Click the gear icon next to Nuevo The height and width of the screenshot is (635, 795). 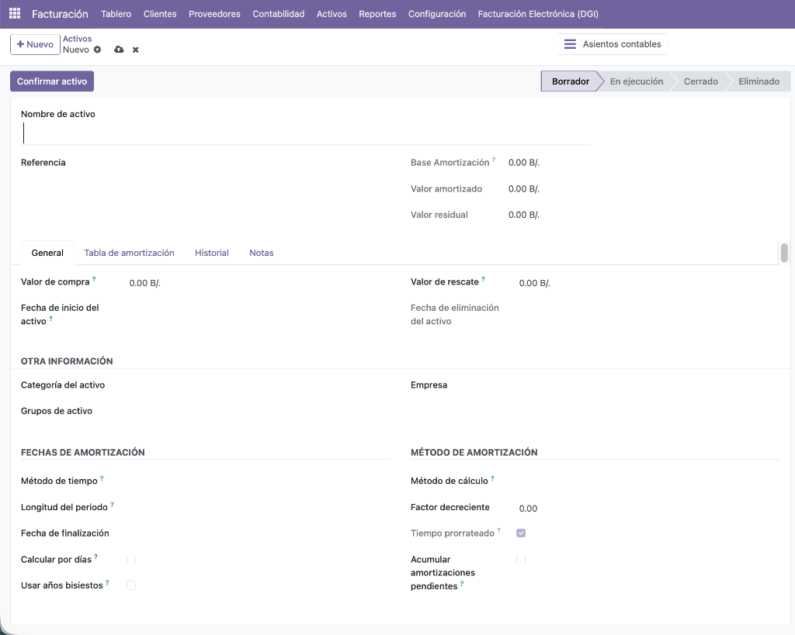click(97, 50)
